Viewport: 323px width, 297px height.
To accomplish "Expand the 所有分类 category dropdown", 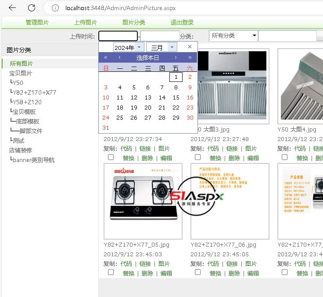I will tap(233, 36).
